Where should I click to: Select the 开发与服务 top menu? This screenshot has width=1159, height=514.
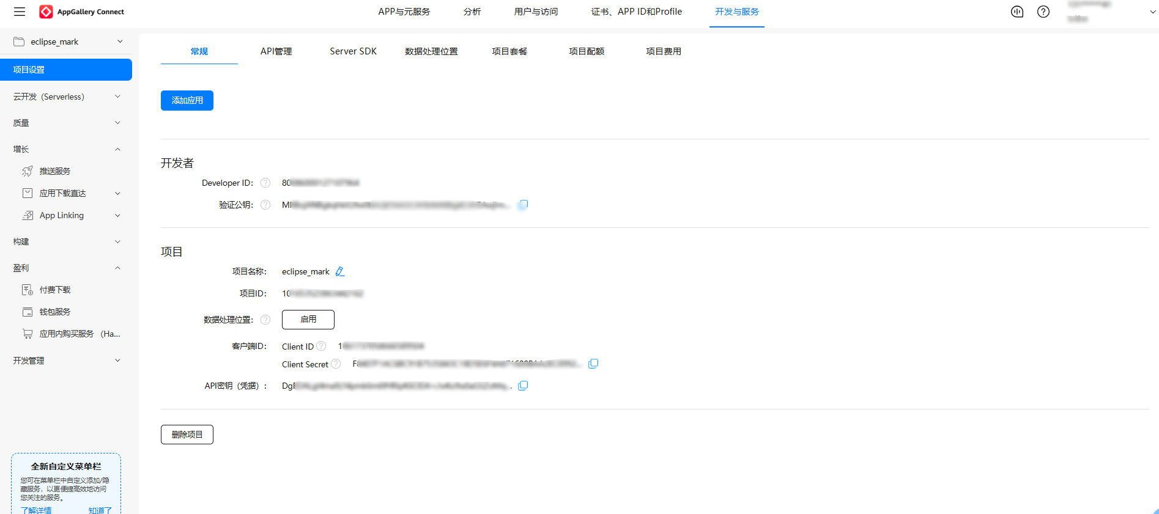pyautogui.click(x=737, y=12)
